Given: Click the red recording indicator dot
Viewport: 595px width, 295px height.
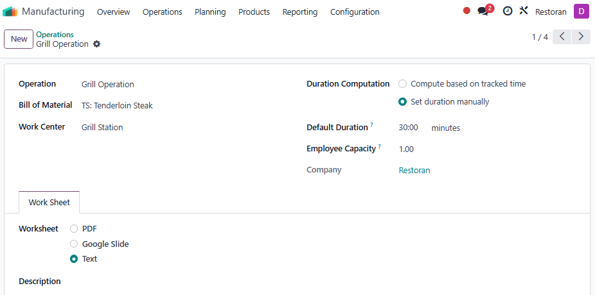Looking at the screenshot, I should (x=466, y=11).
